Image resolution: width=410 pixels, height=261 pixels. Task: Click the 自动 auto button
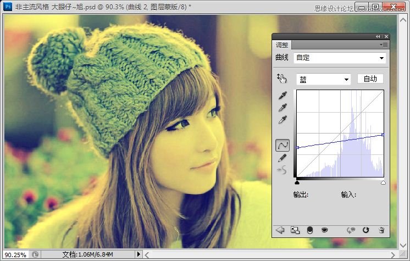pos(370,79)
